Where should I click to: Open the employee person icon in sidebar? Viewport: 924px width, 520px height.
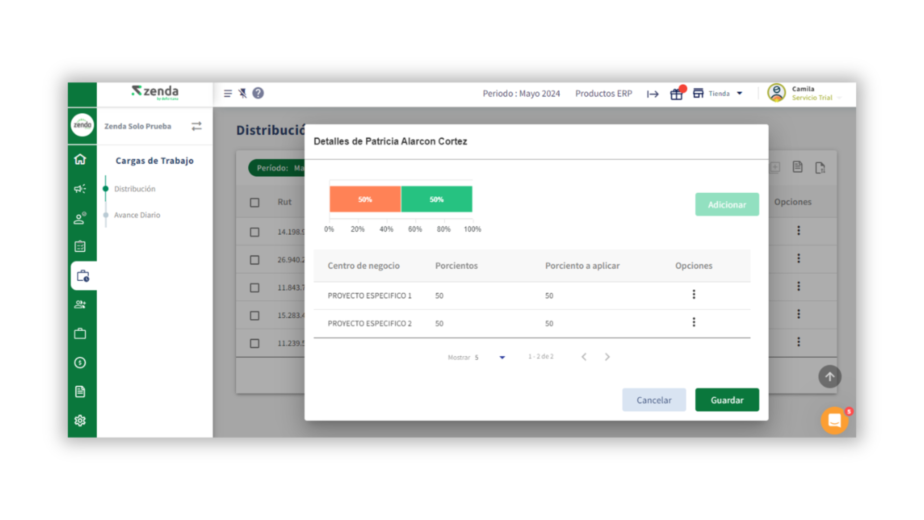tap(80, 218)
